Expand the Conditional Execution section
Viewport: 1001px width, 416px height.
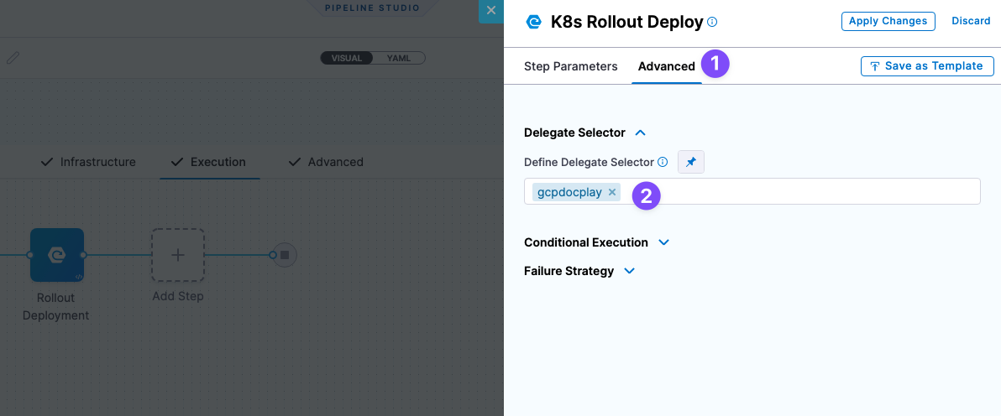pos(663,242)
